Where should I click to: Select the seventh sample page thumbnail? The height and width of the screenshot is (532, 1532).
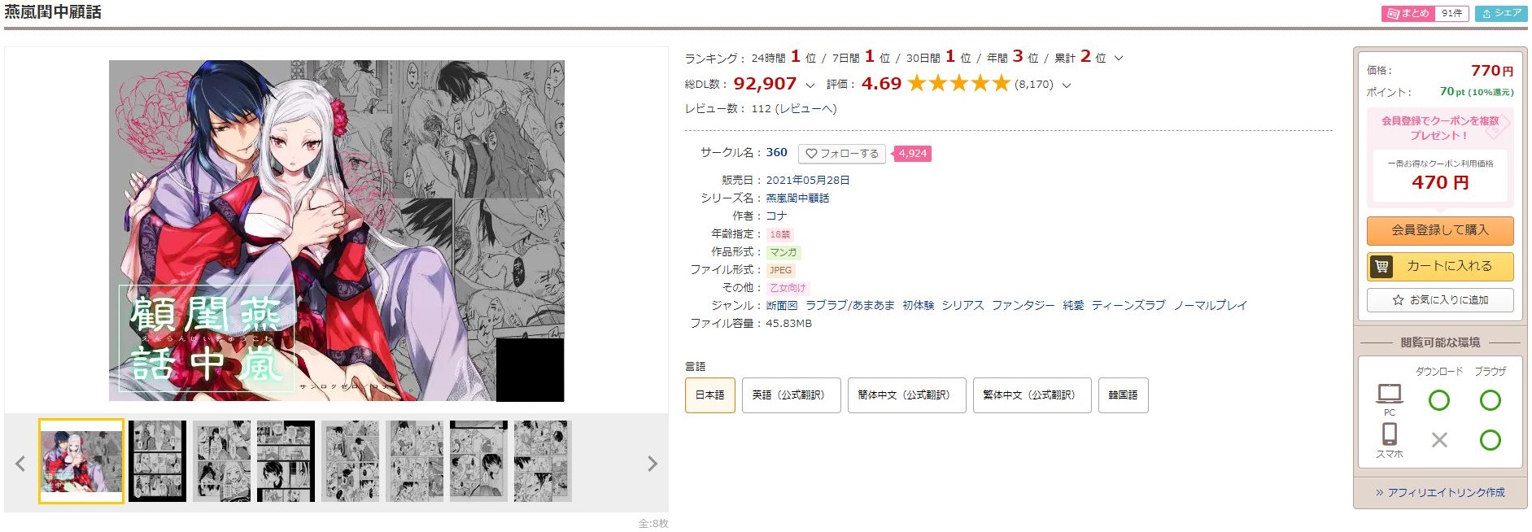coord(478,461)
